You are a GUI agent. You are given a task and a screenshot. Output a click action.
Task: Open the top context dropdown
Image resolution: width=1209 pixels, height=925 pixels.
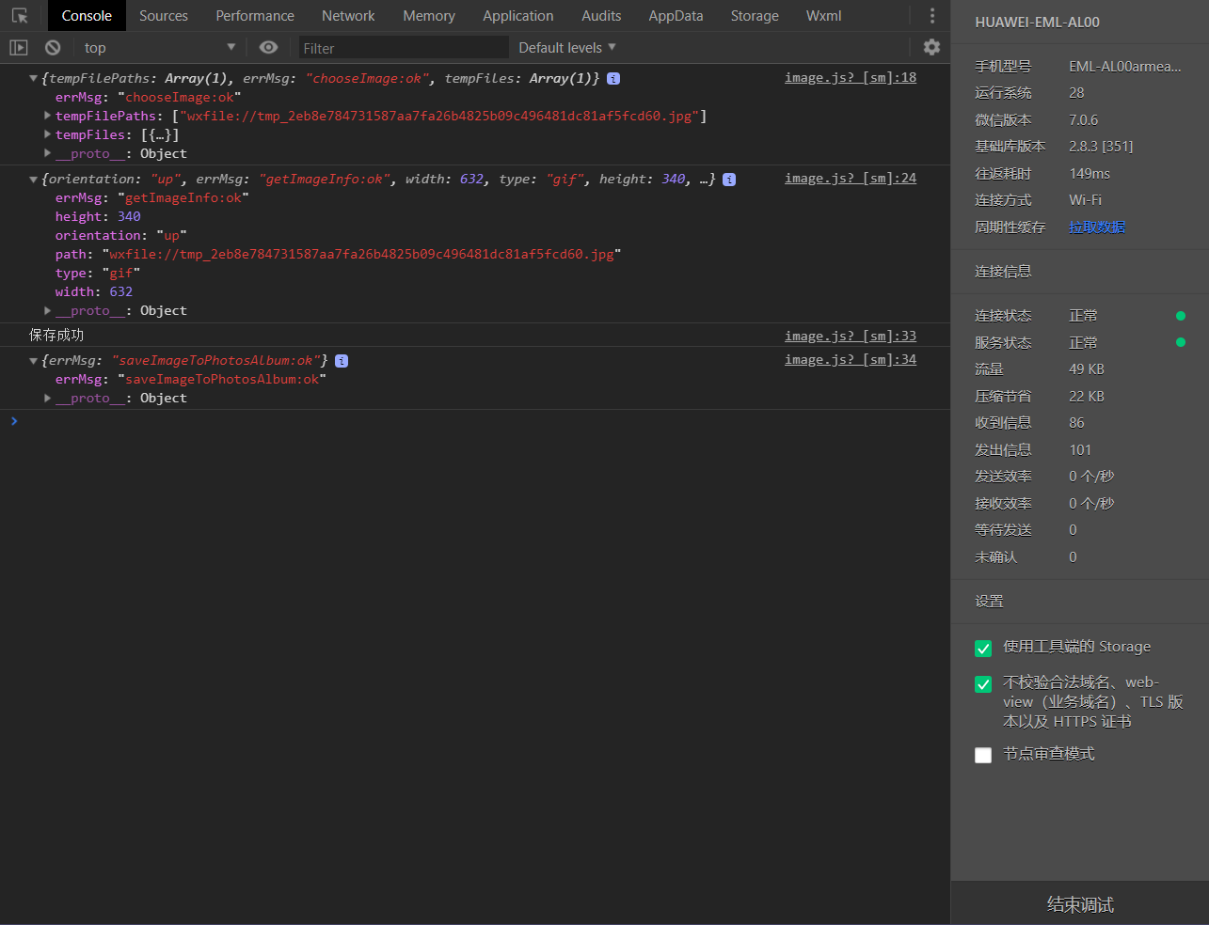coord(158,47)
